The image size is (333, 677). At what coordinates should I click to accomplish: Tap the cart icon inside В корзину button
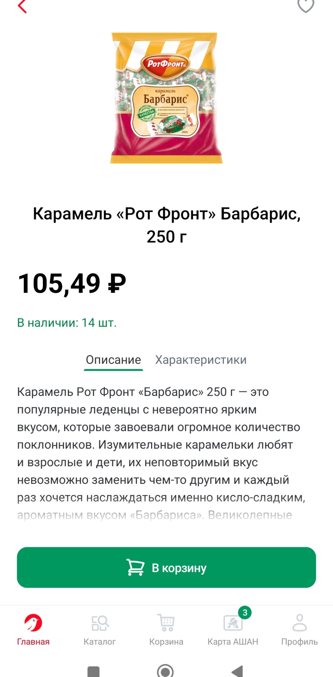(x=135, y=567)
